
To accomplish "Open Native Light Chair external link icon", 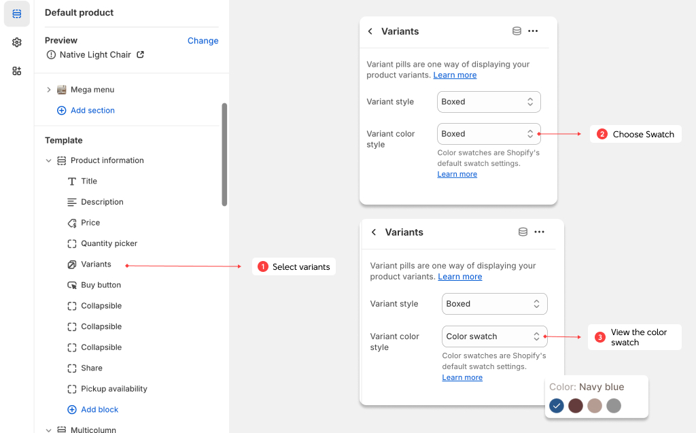I will (x=141, y=54).
